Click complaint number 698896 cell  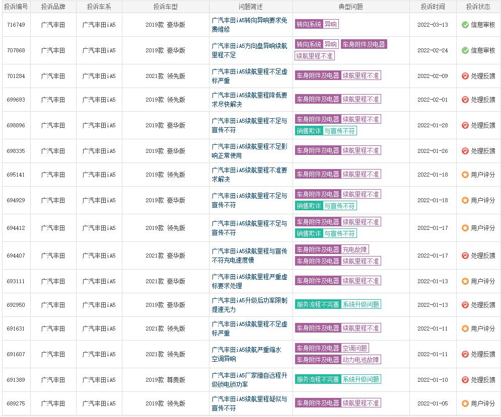pyautogui.click(x=16, y=125)
